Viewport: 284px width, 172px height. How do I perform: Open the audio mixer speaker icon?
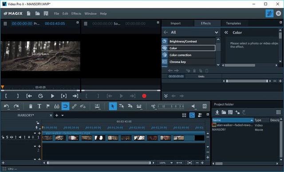coord(194,106)
